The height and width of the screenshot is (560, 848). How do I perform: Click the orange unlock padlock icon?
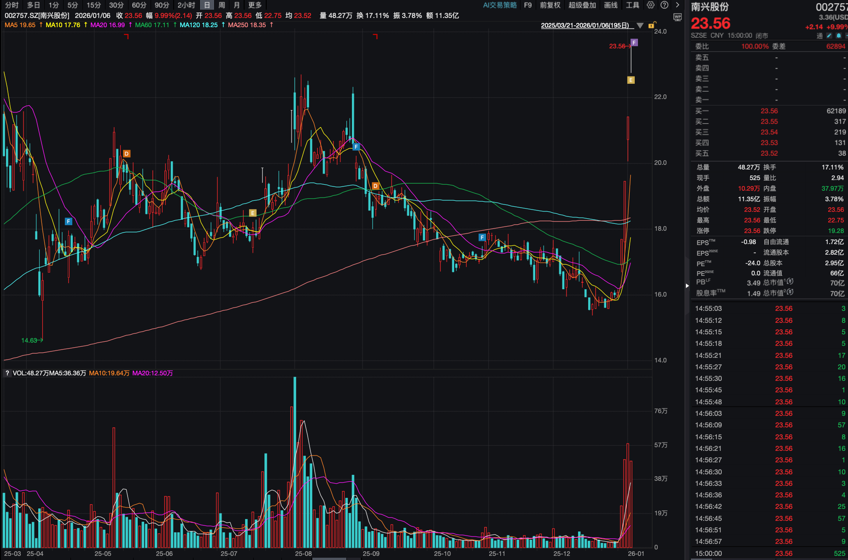tap(652, 25)
